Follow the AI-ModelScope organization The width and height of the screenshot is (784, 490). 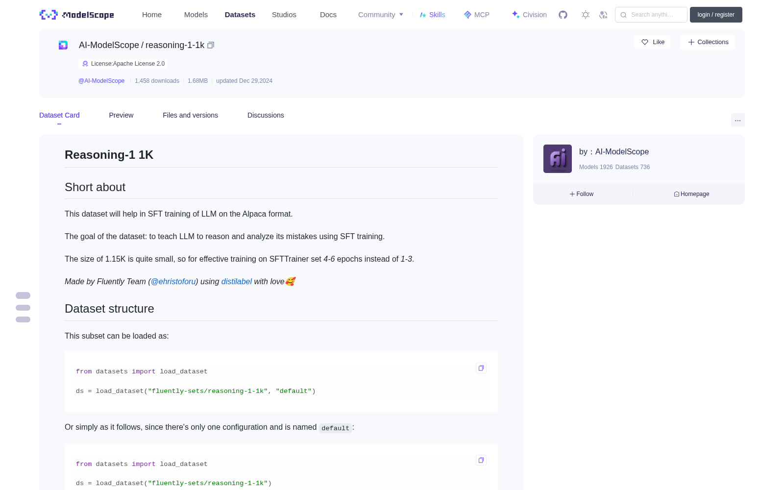(x=582, y=194)
